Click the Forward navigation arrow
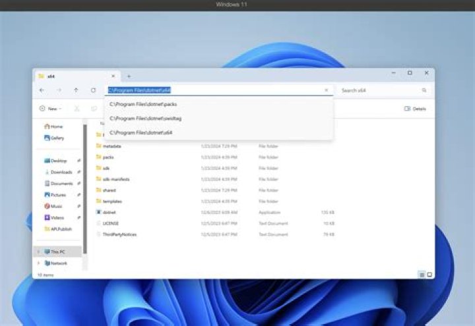Screen dimensions: 475x326 (59, 90)
